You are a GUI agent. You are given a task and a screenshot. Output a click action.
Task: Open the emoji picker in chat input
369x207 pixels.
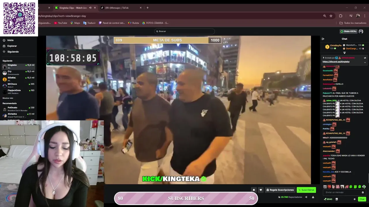[363, 192]
